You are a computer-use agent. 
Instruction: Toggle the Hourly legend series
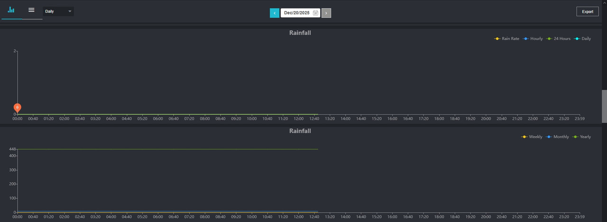click(533, 38)
